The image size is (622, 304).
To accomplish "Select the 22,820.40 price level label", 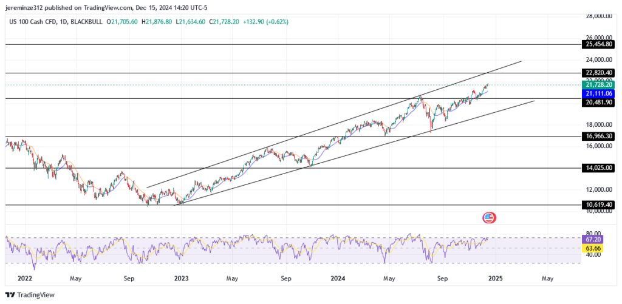I will (598, 73).
